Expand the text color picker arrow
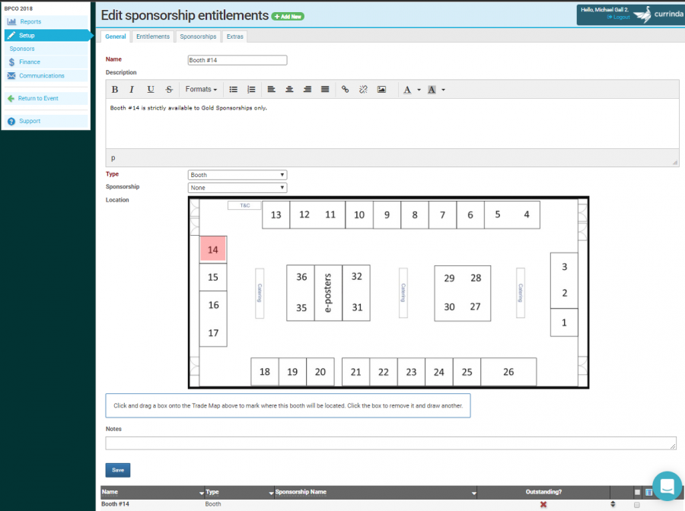Screen dimensions: 685x511 pos(419,90)
